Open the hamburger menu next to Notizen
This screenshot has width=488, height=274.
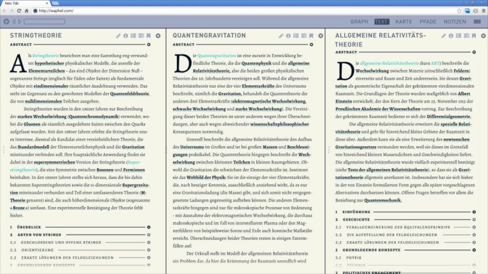tap(477, 21)
